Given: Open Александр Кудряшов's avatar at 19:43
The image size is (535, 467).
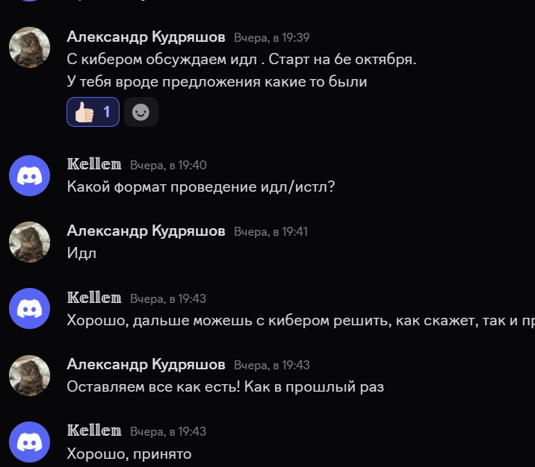Looking at the screenshot, I should point(29,375).
